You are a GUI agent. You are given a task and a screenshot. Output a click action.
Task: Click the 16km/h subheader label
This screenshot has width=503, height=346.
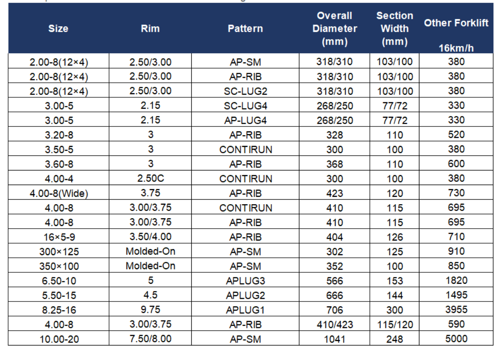point(456,48)
